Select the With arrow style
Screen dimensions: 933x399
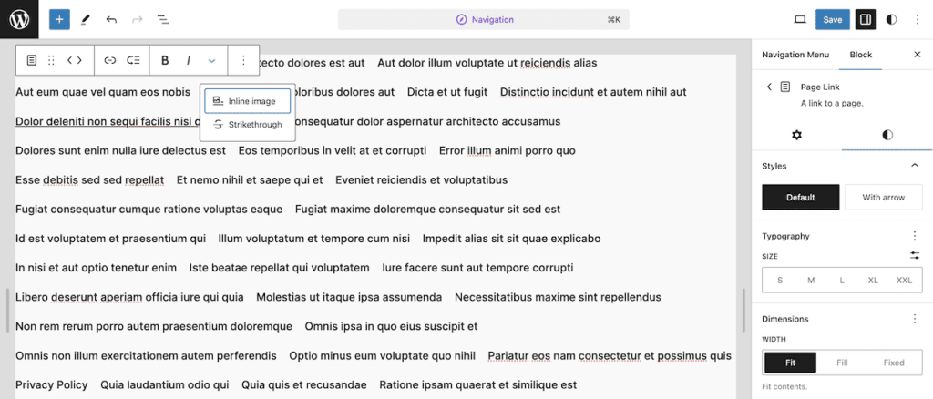click(x=883, y=197)
